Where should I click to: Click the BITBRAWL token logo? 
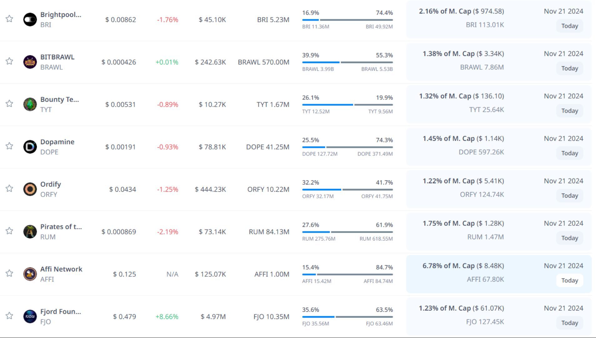tap(30, 62)
